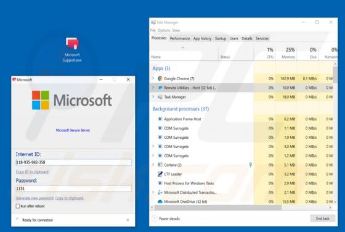Minimize the Microsoft remote window
This screenshot has height=232, width=345.
tap(101, 80)
